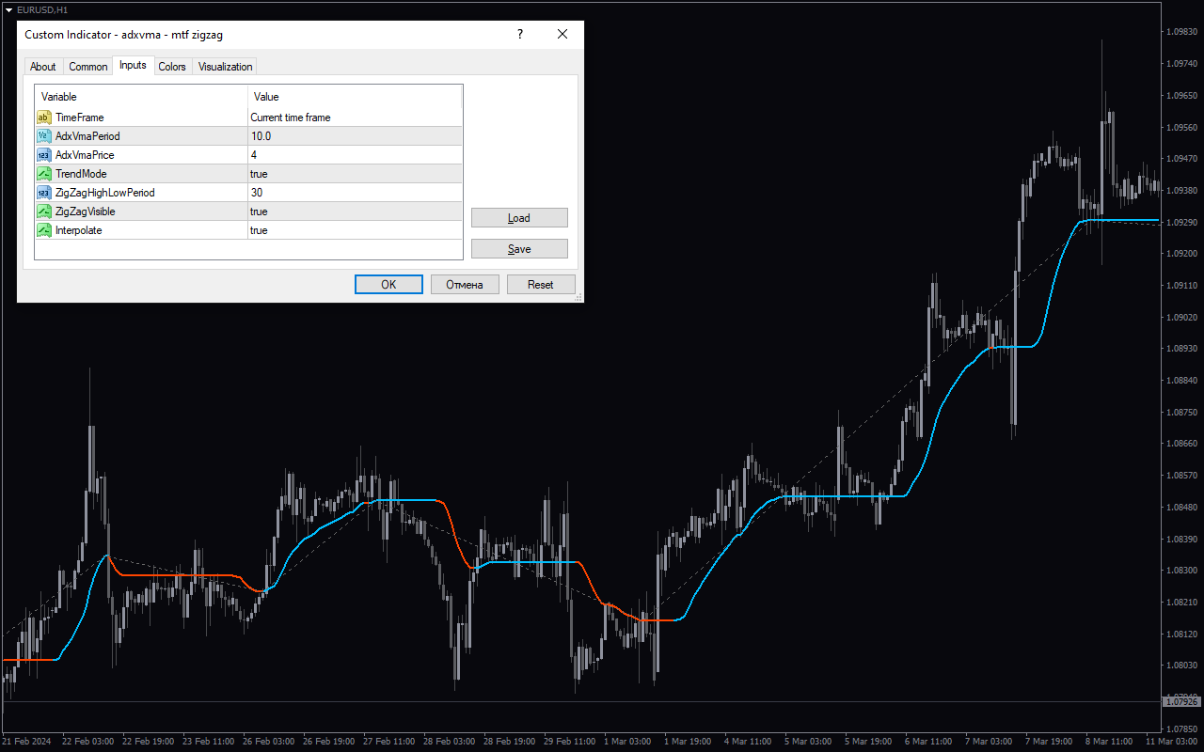The width and height of the screenshot is (1204, 752).
Task: Close the Custom Indicator dialog
Action: pyautogui.click(x=562, y=34)
